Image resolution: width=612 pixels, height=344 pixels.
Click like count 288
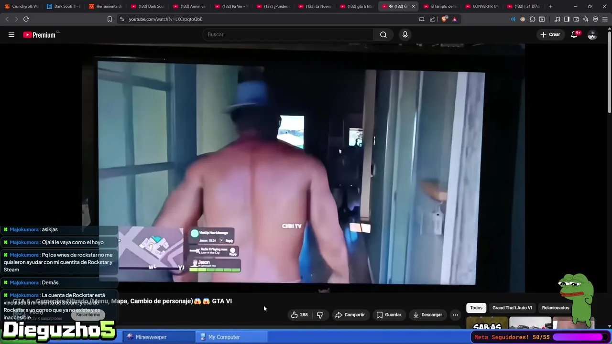[304, 315]
